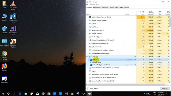Select the This PC desktop icon
The width and height of the screenshot is (171, 96).
point(4,17)
